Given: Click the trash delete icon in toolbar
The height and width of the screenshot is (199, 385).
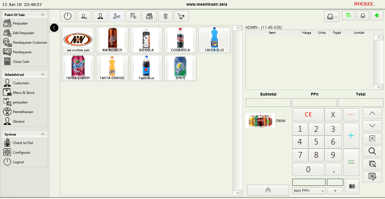Looking at the screenshot, I should tap(165, 16).
